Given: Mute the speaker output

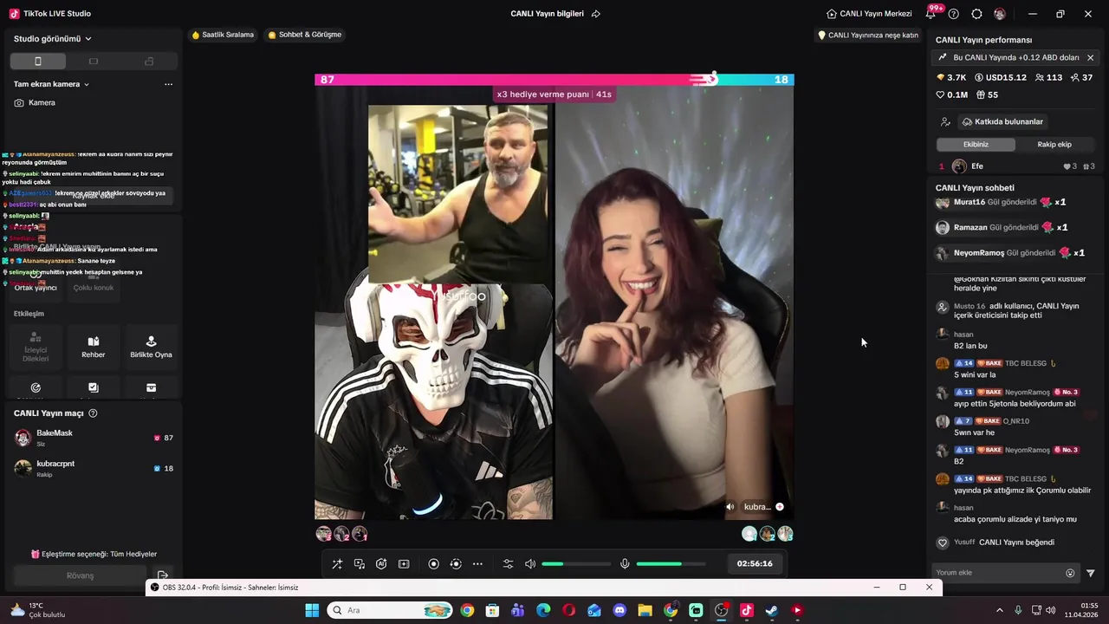Looking at the screenshot, I should point(530,564).
